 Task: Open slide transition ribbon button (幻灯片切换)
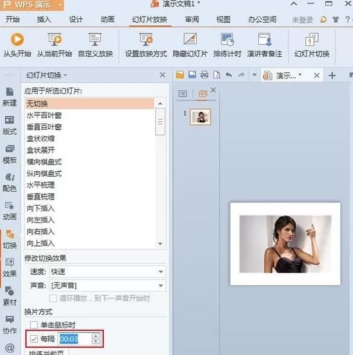pos(312,45)
